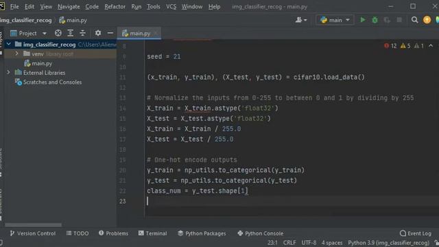Screen dimensions: 439x247
Task: Click the yellow warnings count 5
Action: pyautogui.click(x=405, y=46)
